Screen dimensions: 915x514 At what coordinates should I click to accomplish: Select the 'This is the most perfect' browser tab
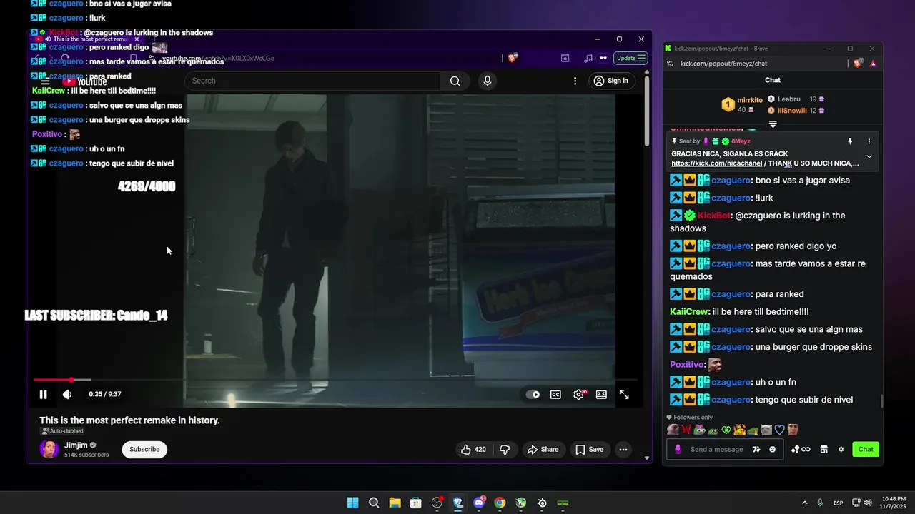click(x=88, y=39)
